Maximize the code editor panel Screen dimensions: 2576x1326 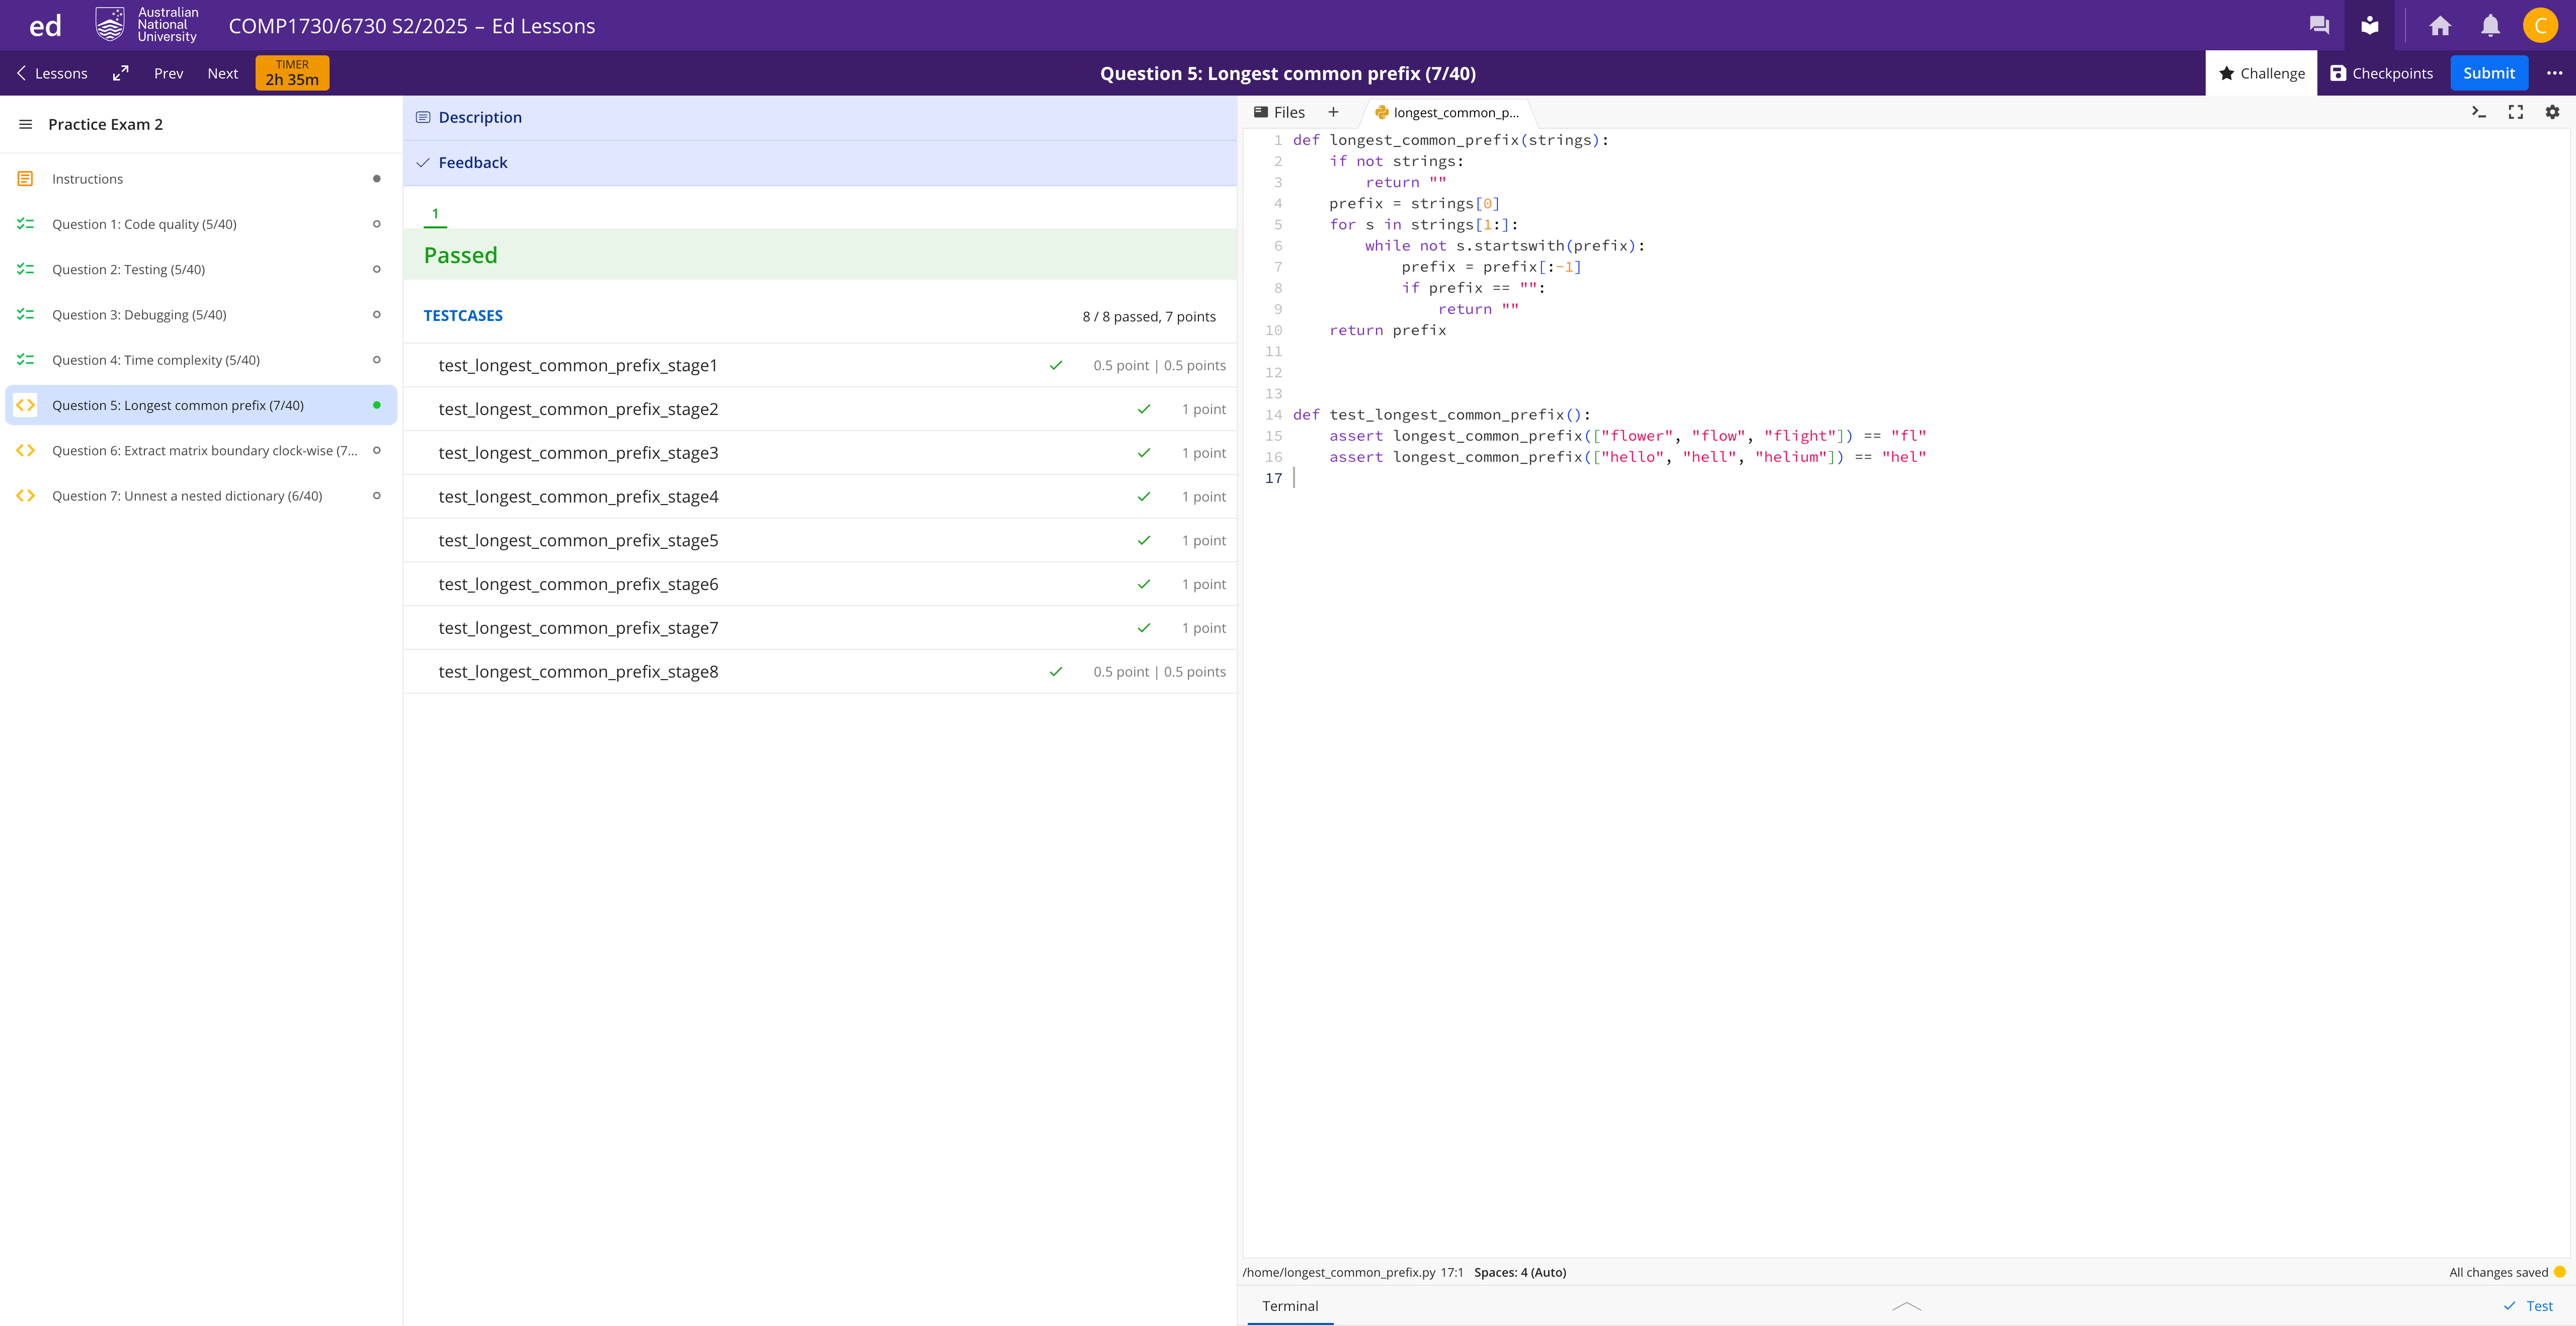point(2516,112)
